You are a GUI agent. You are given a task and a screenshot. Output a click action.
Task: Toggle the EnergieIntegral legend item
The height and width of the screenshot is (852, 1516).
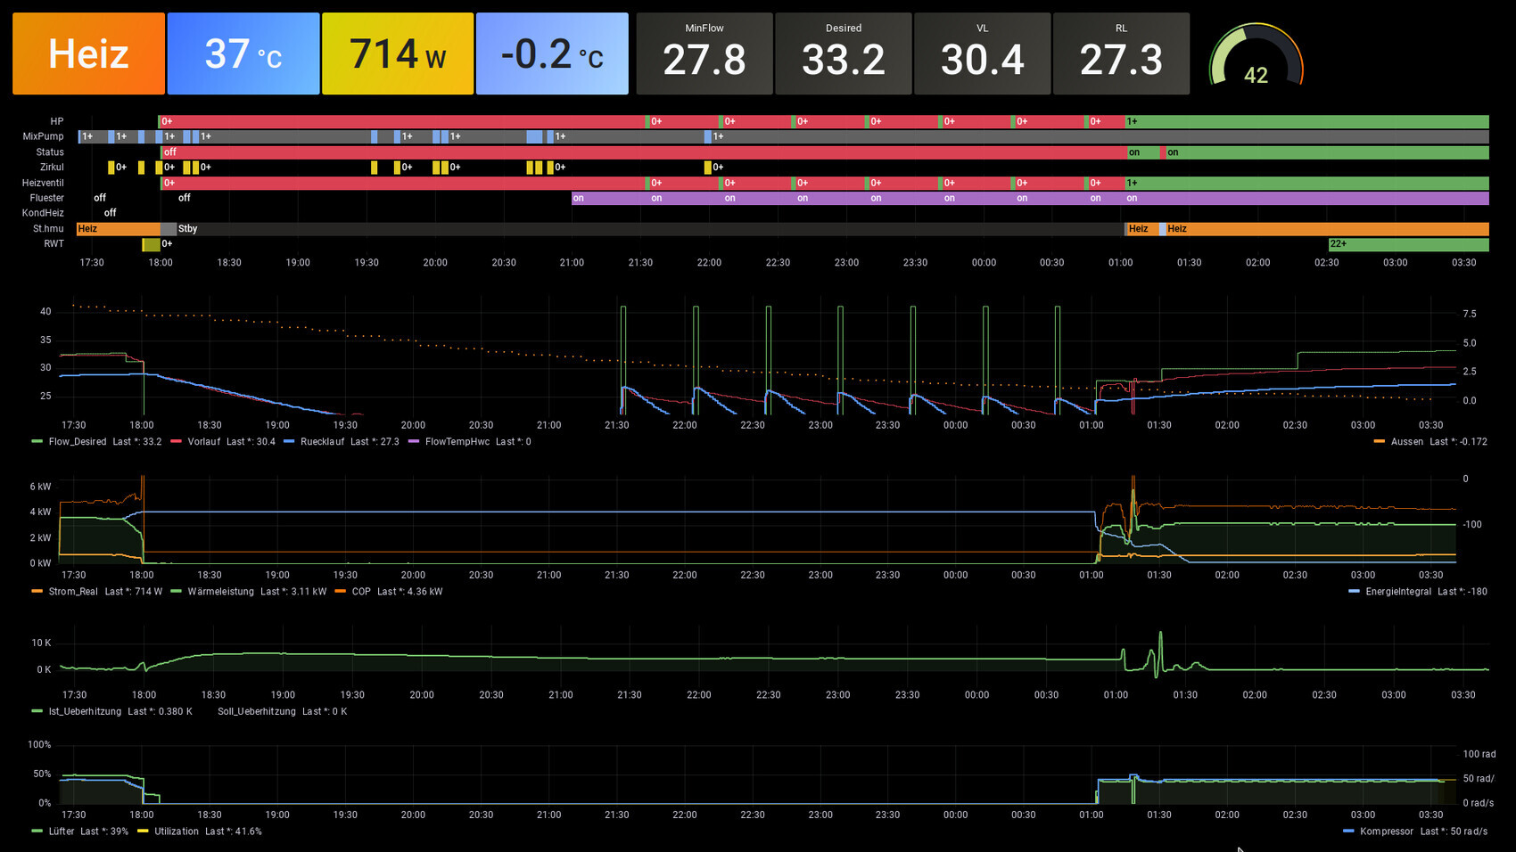coord(1397,592)
